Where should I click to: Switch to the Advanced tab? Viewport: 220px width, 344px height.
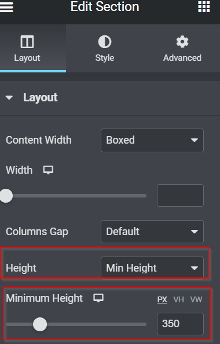click(x=182, y=48)
